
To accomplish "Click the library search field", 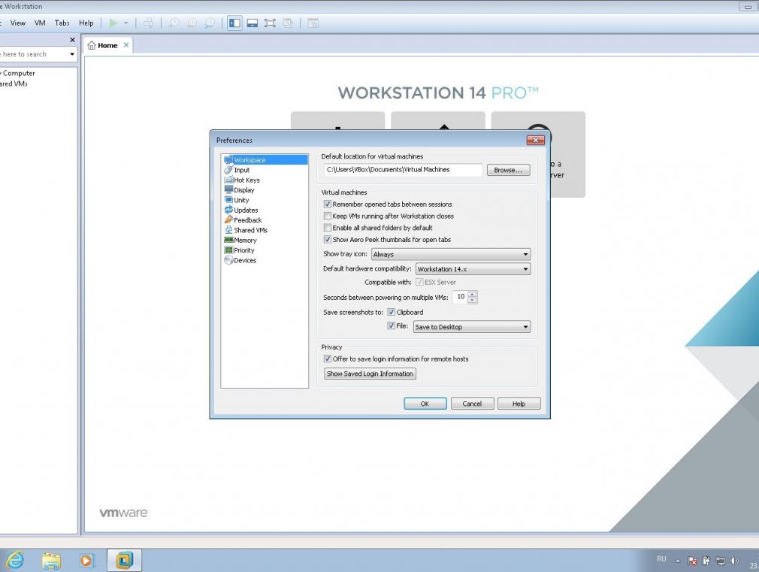I will click(33, 54).
